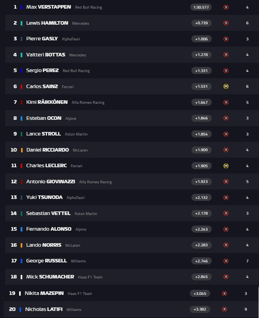Viewport: 259px width, 318px height.
Task: Open Pierre GASLY driver entry
Action: pyautogui.click(x=42, y=39)
